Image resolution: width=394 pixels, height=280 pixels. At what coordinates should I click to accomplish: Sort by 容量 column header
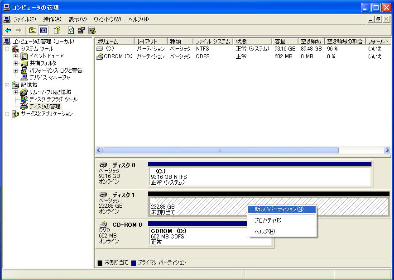click(284, 41)
